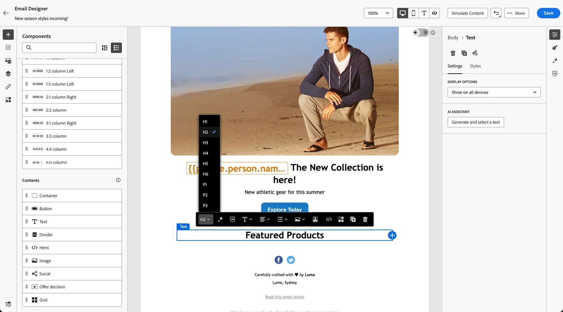The image size is (563, 312).
Task: Select mobile view mode
Action: click(413, 13)
